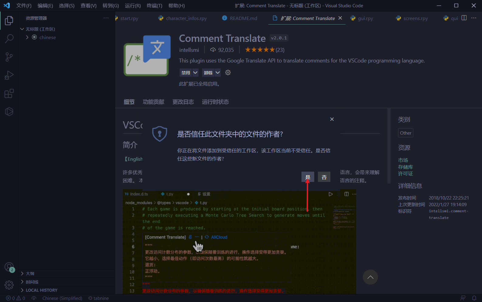
Task: Open the 运行(R) menu
Action: click(x=133, y=5)
